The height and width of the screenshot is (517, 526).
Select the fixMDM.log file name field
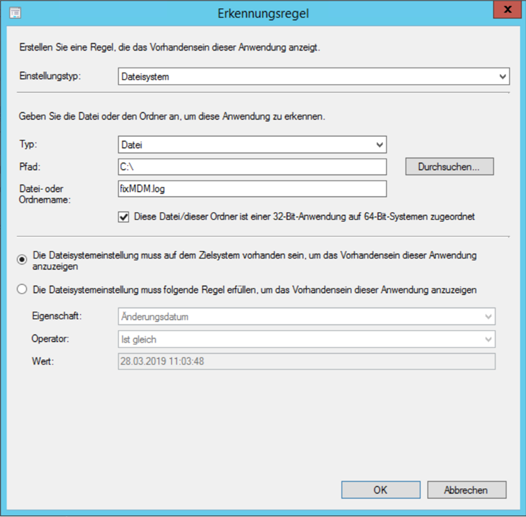click(252, 188)
